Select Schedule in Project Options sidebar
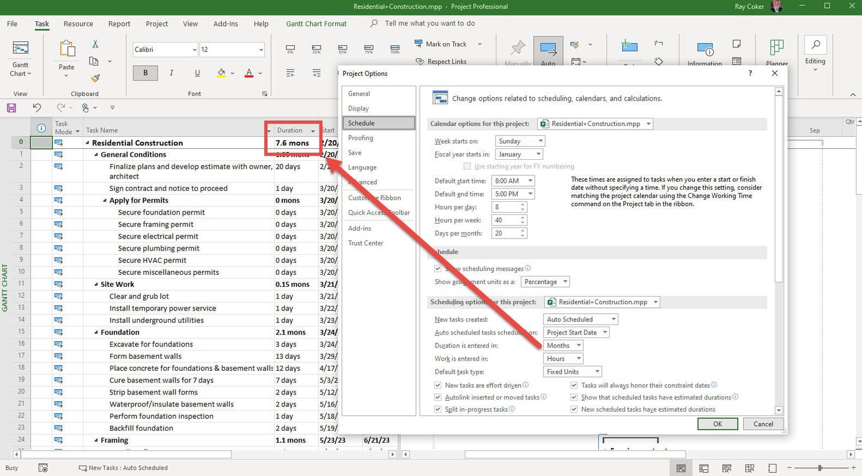The image size is (862, 476). (x=361, y=122)
